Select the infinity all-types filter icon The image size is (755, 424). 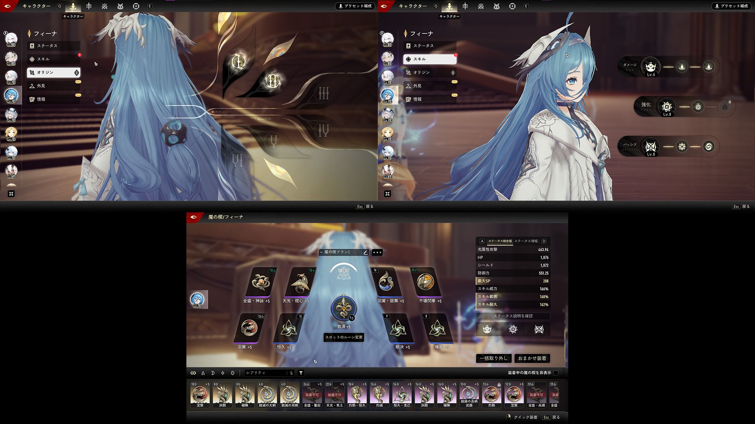click(193, 373)
